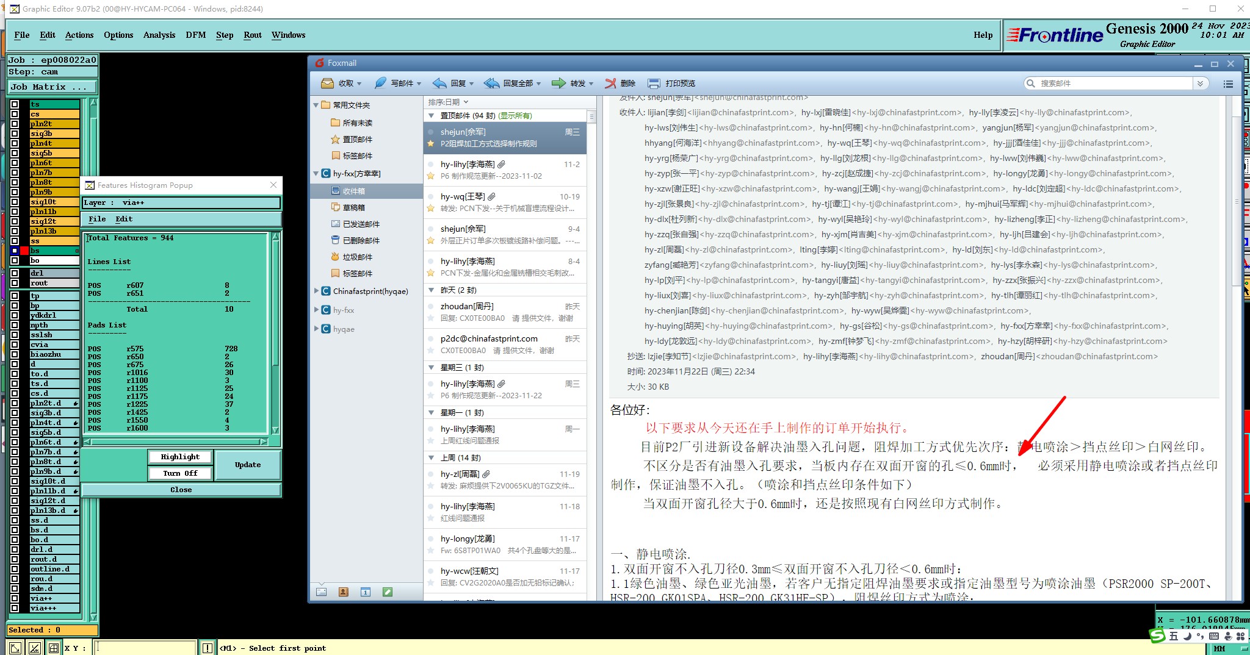Open the advanced search double-chevron dropdown

coord(1200,84)
